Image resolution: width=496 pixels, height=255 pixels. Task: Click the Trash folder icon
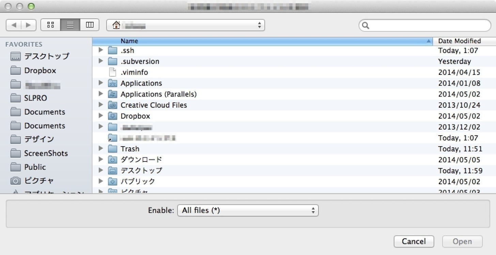coord(112,149)
